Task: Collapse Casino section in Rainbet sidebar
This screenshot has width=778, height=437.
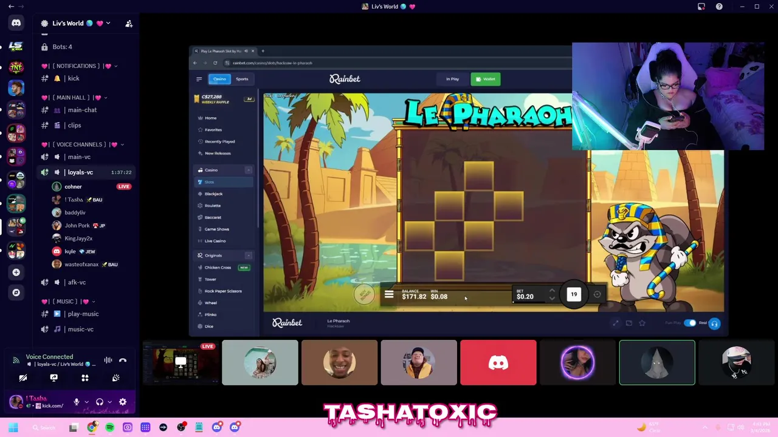Action: [x=248, y=170]
